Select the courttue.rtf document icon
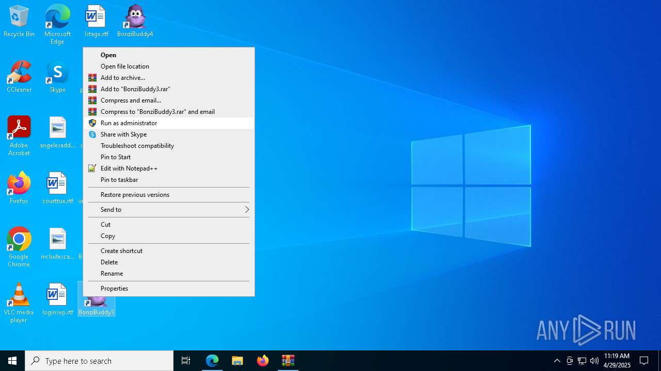The height and width of the screenshot is (371, 661). tap(57, 189)
